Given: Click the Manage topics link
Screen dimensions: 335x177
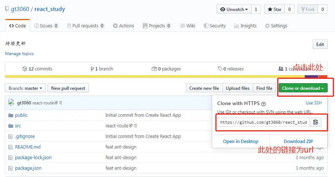Looking at the screenshot, I should 19,54.
